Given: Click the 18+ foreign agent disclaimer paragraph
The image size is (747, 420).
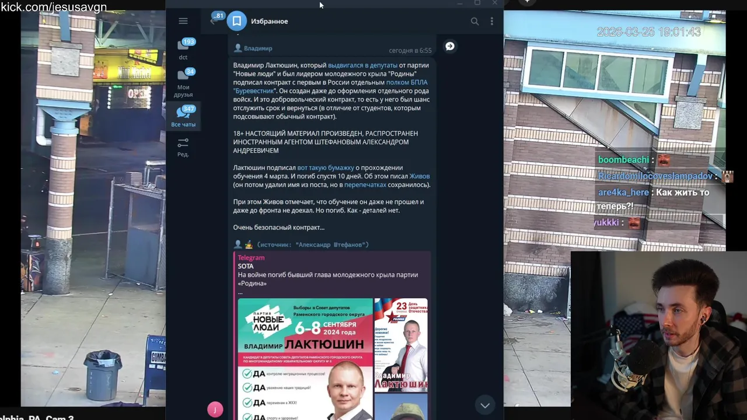Looking at the screenshot, I should coord(326,142).
